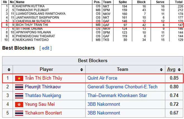The width and height of the screenshot is (184, 119).
Task: Click Thai flag beside Pleumjit Thinkaow
Action: 19,87
